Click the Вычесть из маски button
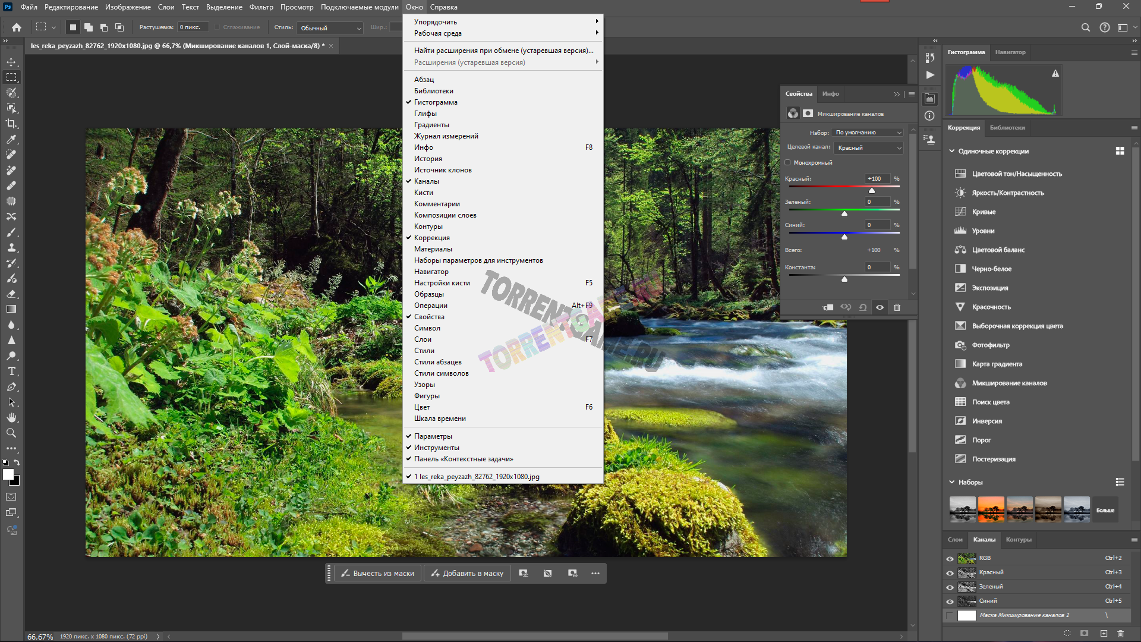Image resolution: width=1141 pixels, height=642 pixels. (x=378, y=574)
